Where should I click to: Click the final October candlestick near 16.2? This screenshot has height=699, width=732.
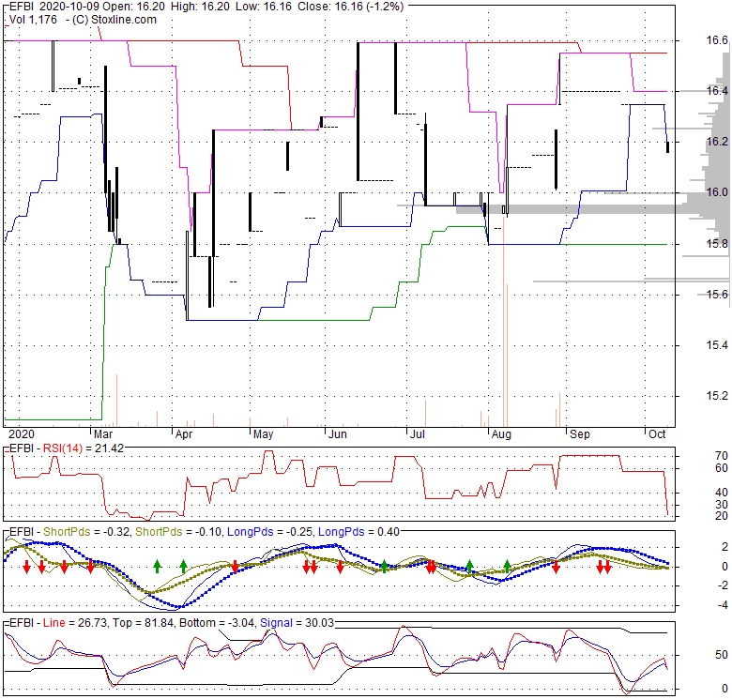667,147
